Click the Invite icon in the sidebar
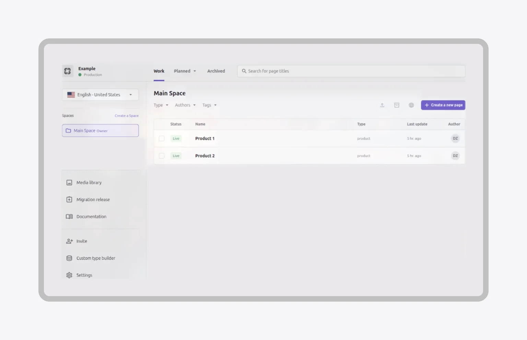 pyautogui.click(x=69, y=241)
